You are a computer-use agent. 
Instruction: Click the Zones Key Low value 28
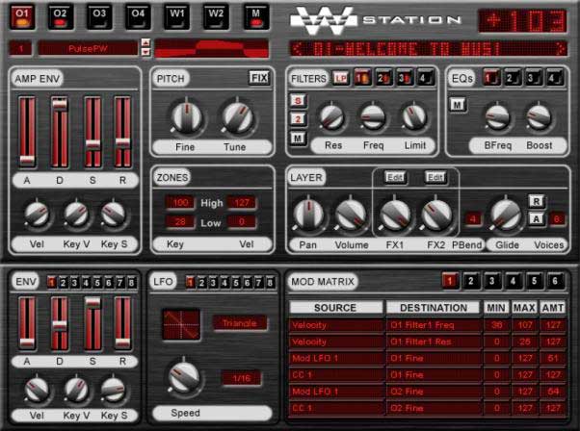tap(180, 221)
